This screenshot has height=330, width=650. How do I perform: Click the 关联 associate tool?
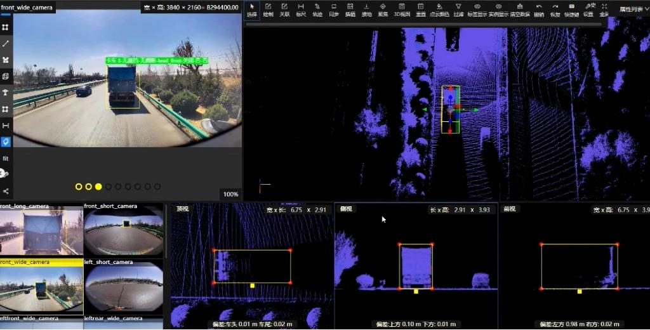click(x=284, y=10)
